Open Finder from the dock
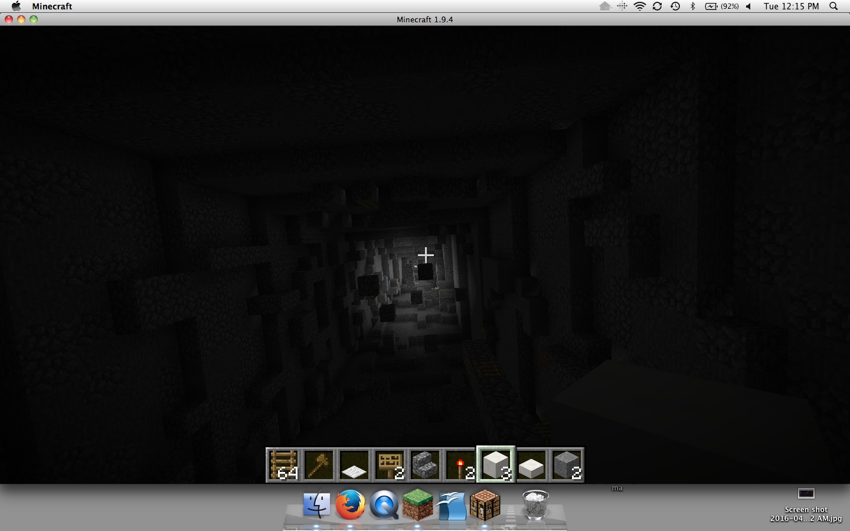 [317, 506]
